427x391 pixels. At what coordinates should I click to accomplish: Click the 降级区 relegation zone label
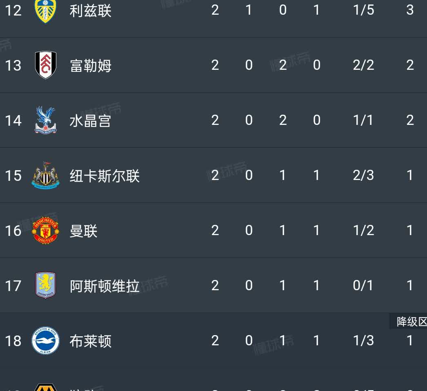(411, 322)
